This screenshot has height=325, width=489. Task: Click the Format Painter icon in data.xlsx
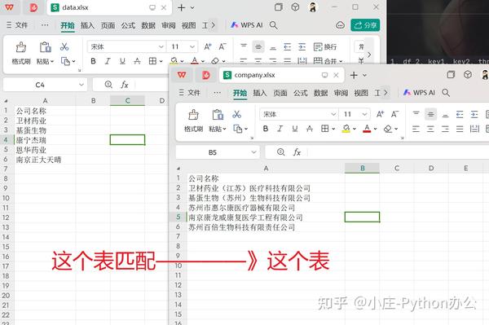(21, 47)
